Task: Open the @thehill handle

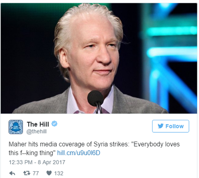Action: 36,131
